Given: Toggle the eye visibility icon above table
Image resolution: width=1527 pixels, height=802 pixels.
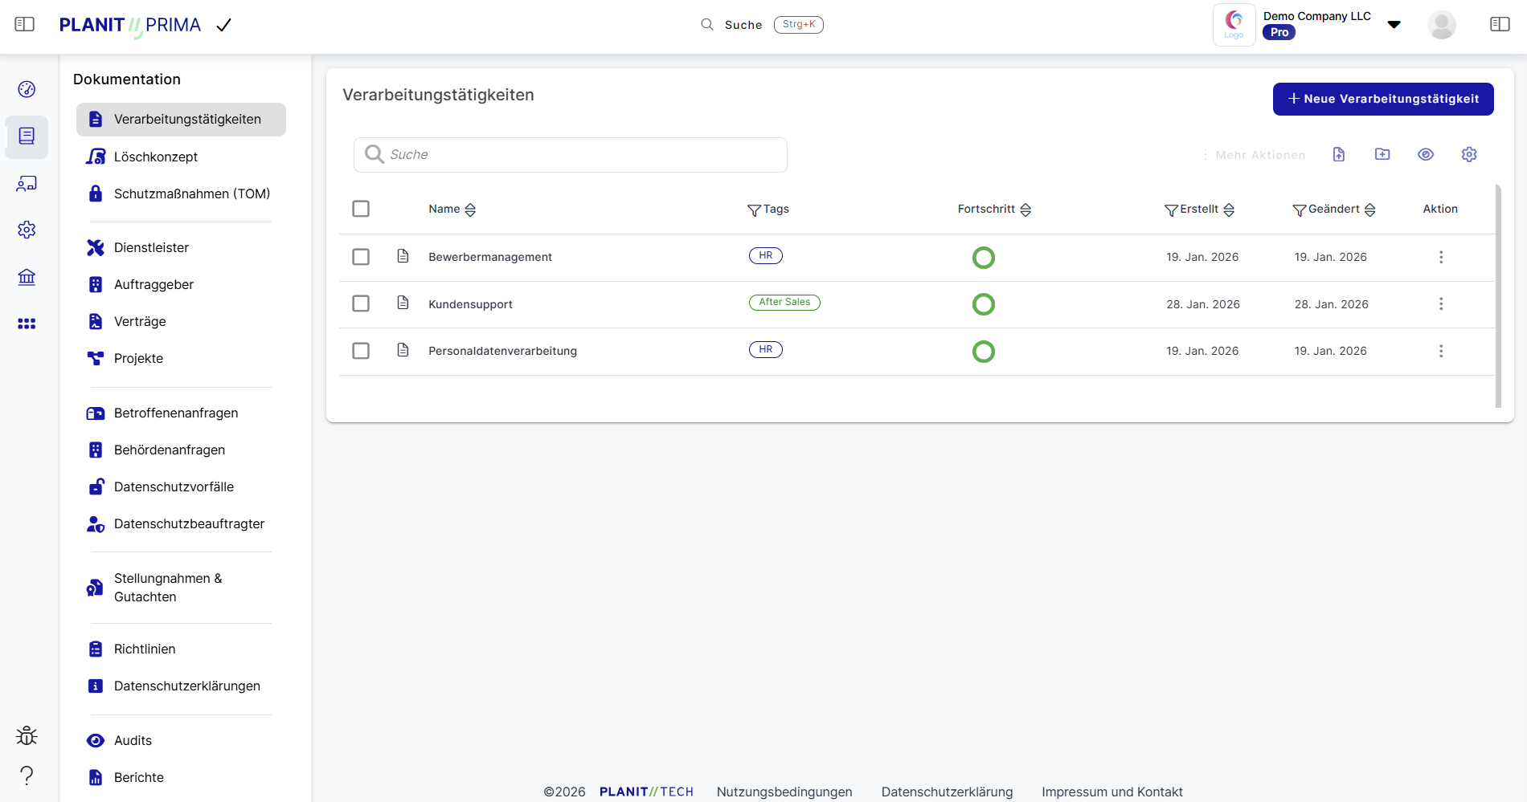Looking at the screenshot, I should click(1426, 154).
